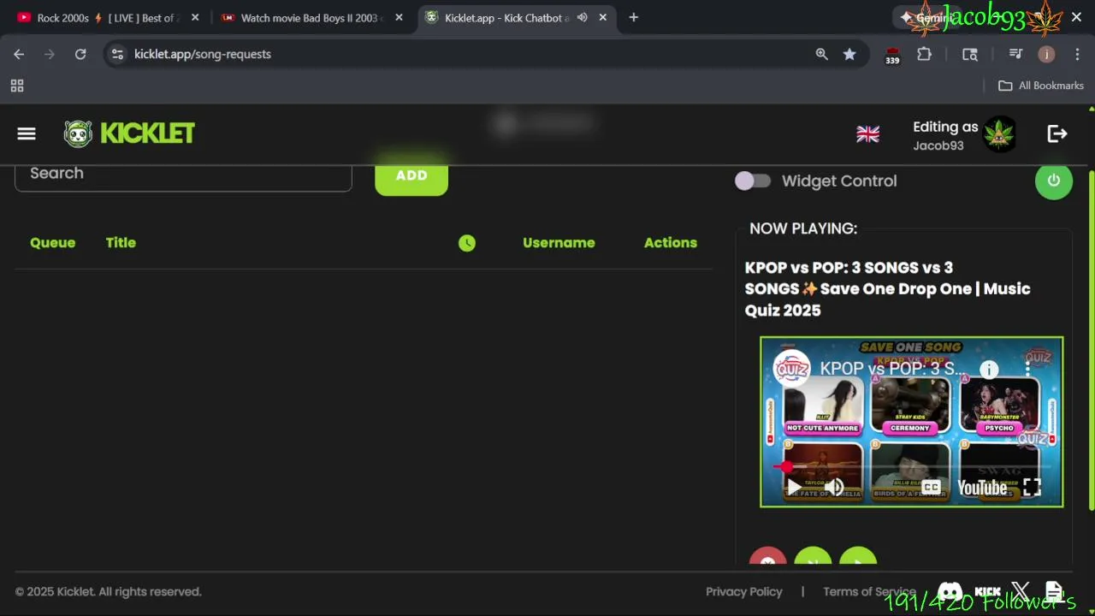Open YouTube player three-dot more menu

(x=1027, y=370)
